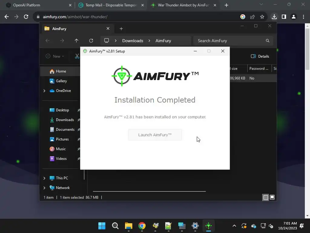Reload the aimfury.com page
Viewport: 310px width, 233px height.
(26, 17)
